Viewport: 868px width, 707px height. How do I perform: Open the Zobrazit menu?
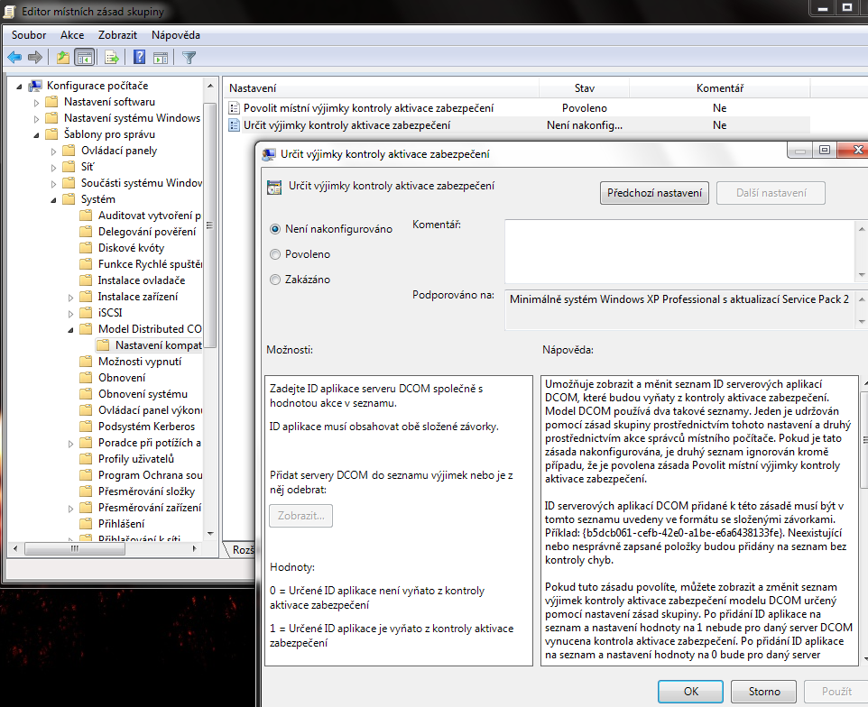(117, 35)
